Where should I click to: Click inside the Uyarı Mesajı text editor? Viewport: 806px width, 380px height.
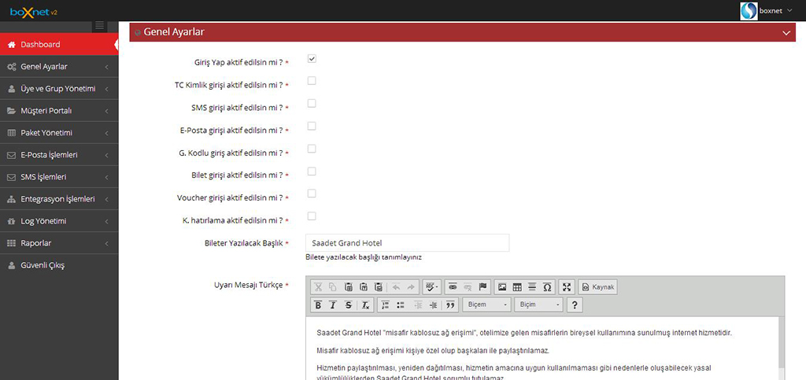coord(542,349)
